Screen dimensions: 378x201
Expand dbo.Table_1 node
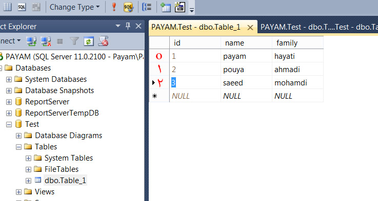click(28, 181)
